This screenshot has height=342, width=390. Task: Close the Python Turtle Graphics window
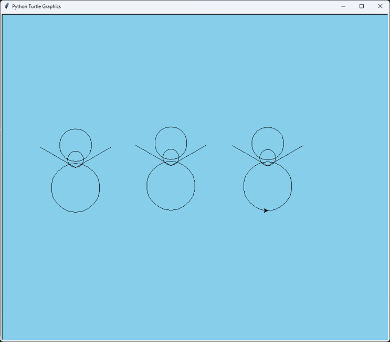click(380, 6)
